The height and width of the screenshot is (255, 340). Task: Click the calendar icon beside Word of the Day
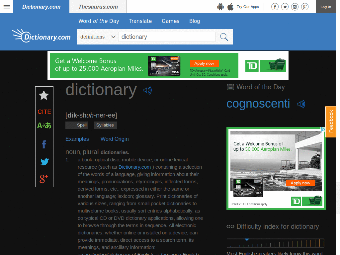(x=230, y=87)
